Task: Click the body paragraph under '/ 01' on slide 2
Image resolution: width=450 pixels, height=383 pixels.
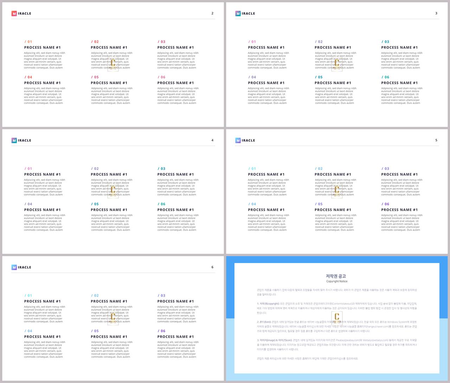Action: click(45, 60)
